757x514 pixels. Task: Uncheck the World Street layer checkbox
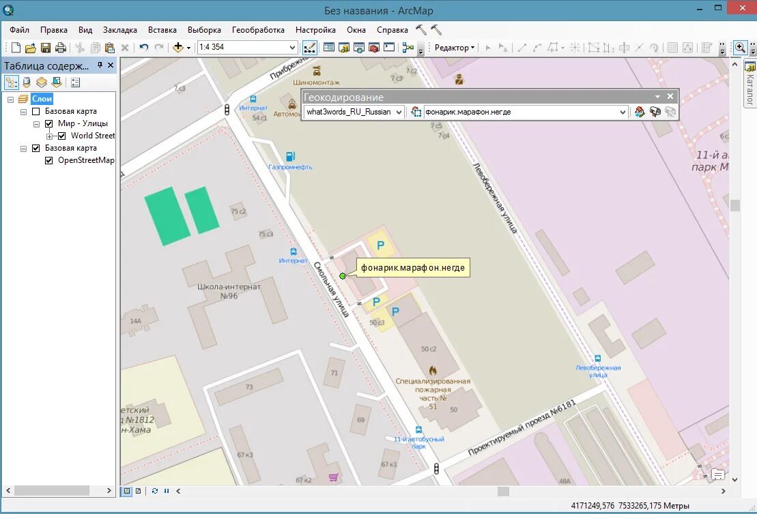tap(62, 136)
